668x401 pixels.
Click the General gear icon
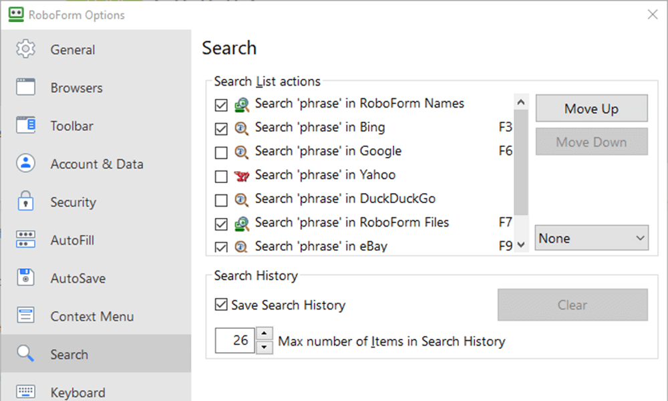click(25, 49)
